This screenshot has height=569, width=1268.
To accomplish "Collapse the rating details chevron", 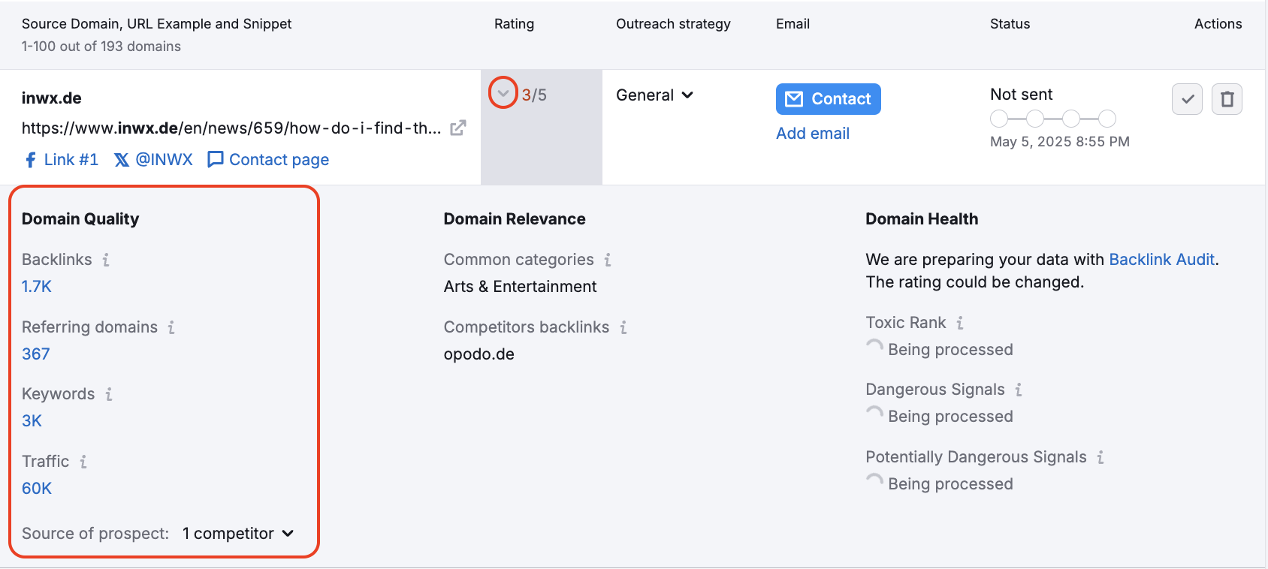I will coord(503,94).
